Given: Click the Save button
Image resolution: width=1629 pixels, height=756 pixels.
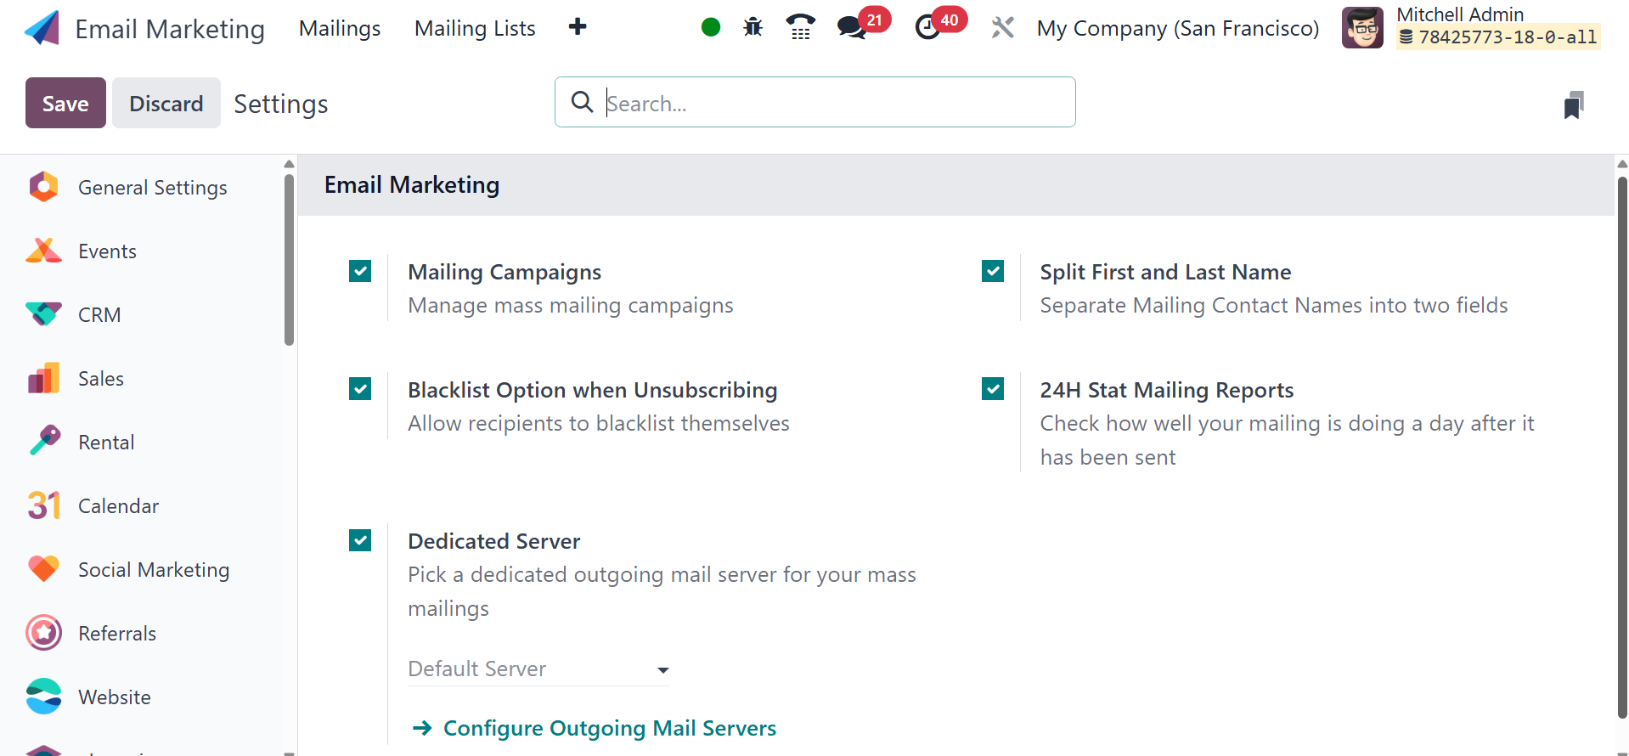Looking at the screenshot, I should 65,103.
